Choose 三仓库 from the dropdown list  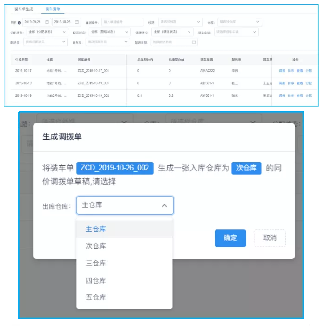124,263
